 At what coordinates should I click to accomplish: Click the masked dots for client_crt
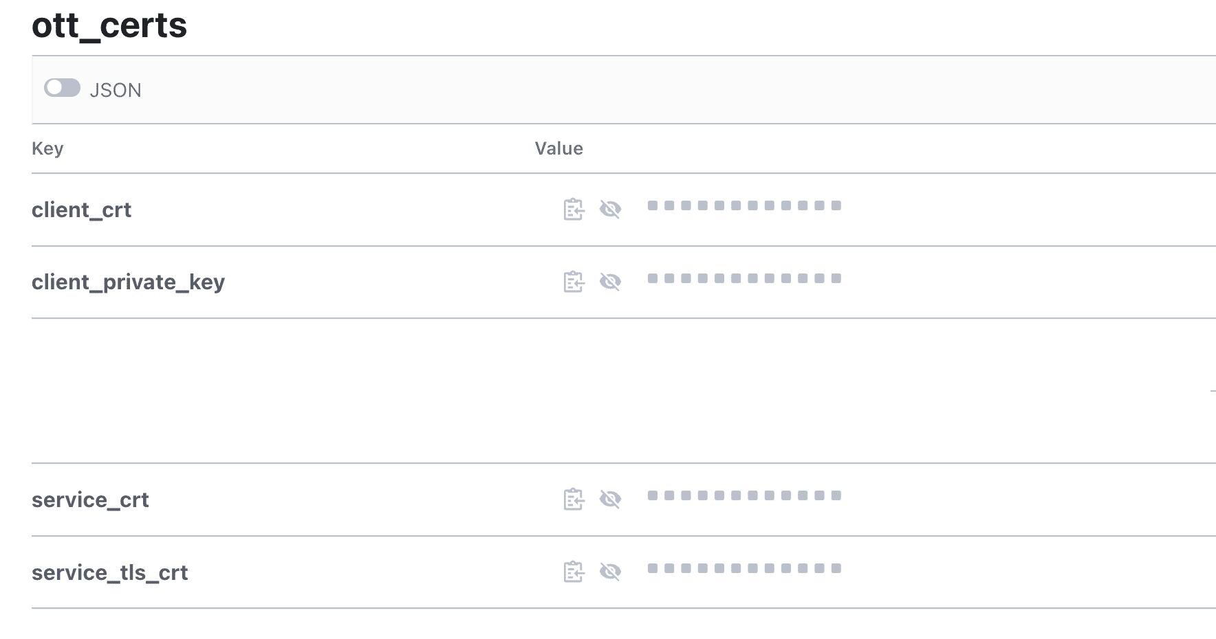[x=744, y=205]
